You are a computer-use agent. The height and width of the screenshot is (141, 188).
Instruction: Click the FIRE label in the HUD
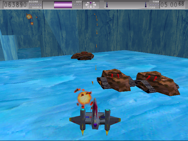(152, 7)
